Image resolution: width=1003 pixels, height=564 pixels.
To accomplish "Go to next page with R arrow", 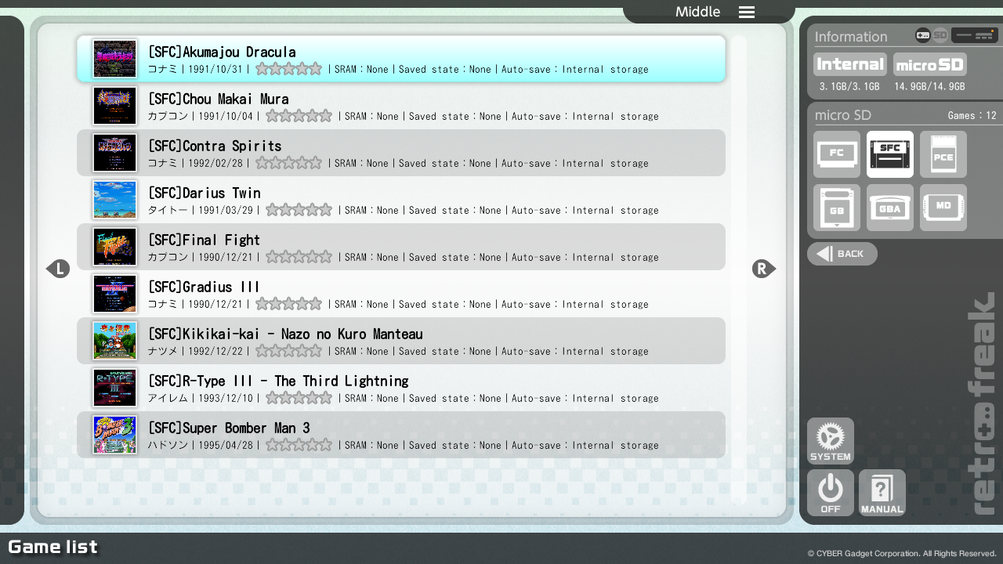I will point(763,269).
